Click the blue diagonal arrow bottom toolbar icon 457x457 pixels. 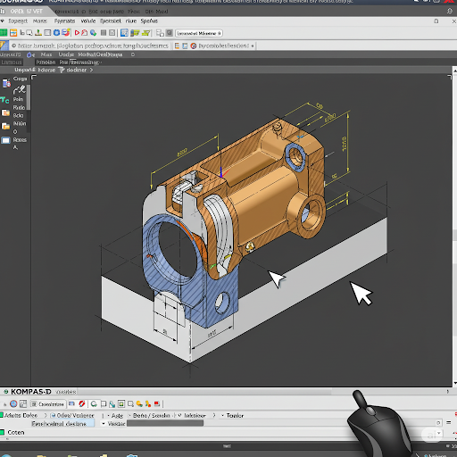click(112, 404)
